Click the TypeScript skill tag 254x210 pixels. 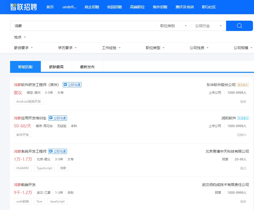(44, 168)
